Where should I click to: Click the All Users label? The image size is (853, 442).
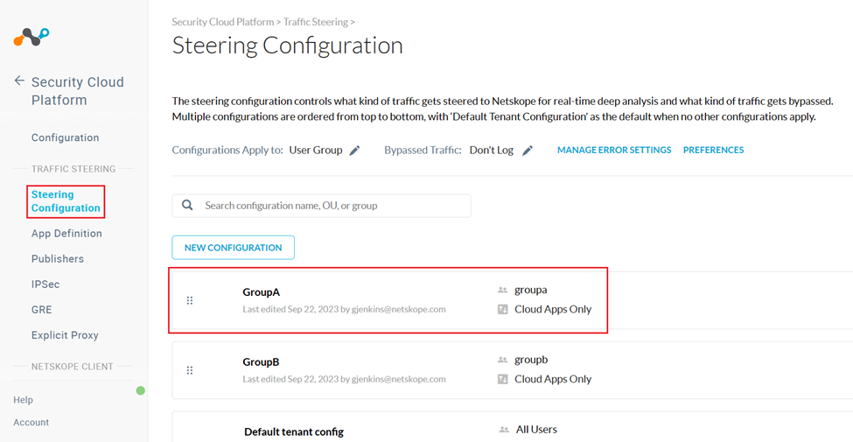(x=536, y=430)
